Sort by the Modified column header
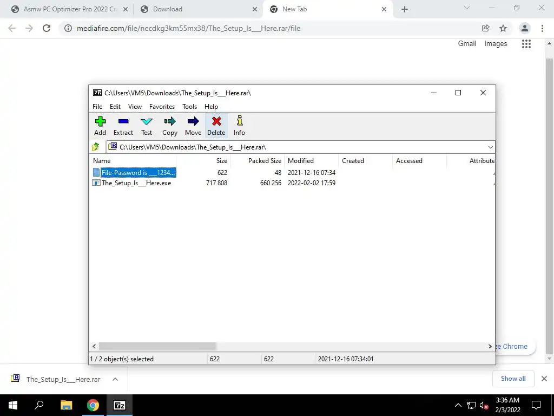Screen dimensions: 554x416 [311, 160]
